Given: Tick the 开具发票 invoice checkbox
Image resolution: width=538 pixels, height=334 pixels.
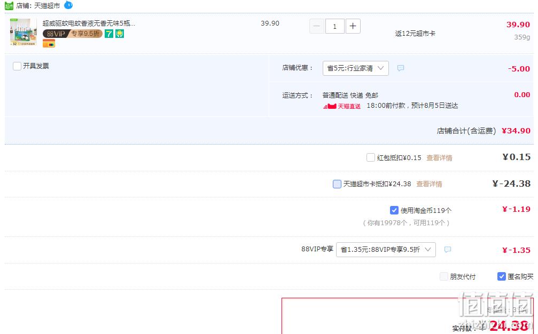Looking at the screenshot, I should (17, 66).
